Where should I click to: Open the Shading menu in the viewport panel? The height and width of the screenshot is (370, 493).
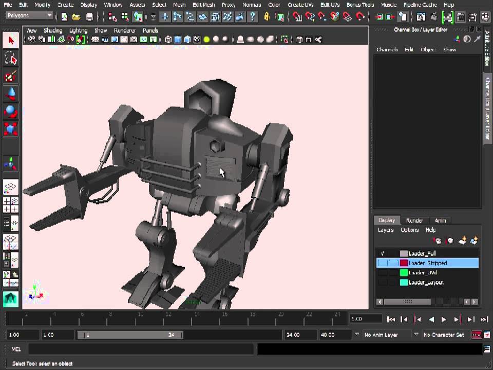click(52, 30)
